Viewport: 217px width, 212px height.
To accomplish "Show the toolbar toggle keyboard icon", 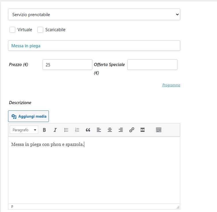I will pyautogui.click(x=159, y=130).
